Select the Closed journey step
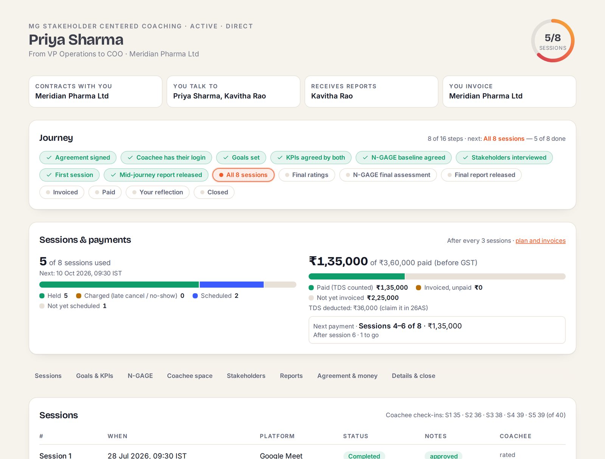This screenshot has height=459, width=605. (x=214, y=192)
